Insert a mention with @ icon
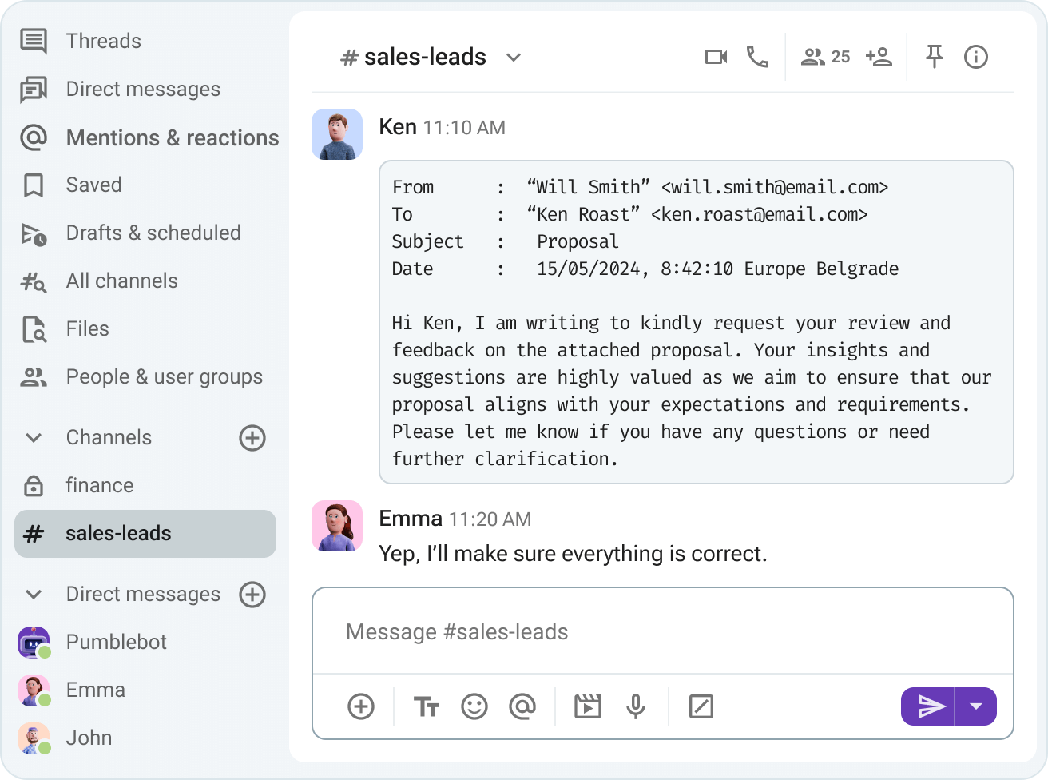This screenshot has height=780, width=1048. coord(522,706)
